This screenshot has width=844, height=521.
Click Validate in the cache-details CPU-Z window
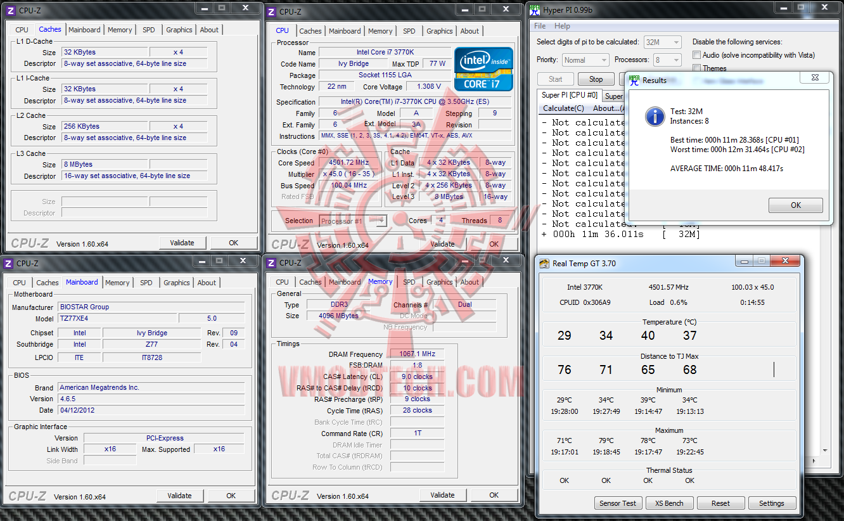point(182,243)
